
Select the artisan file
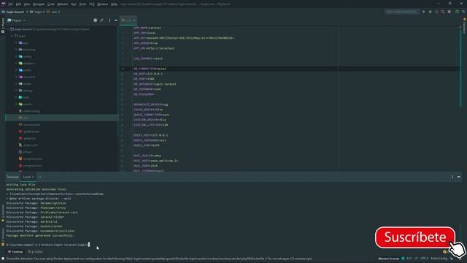(x=27, y=152)
